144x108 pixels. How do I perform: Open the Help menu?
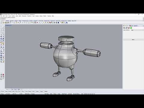pyautogui.click(x=53, y=16)
